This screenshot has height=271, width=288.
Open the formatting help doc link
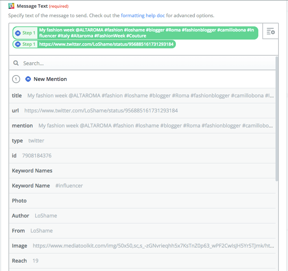pyautogui.click(x=143, y=16)
